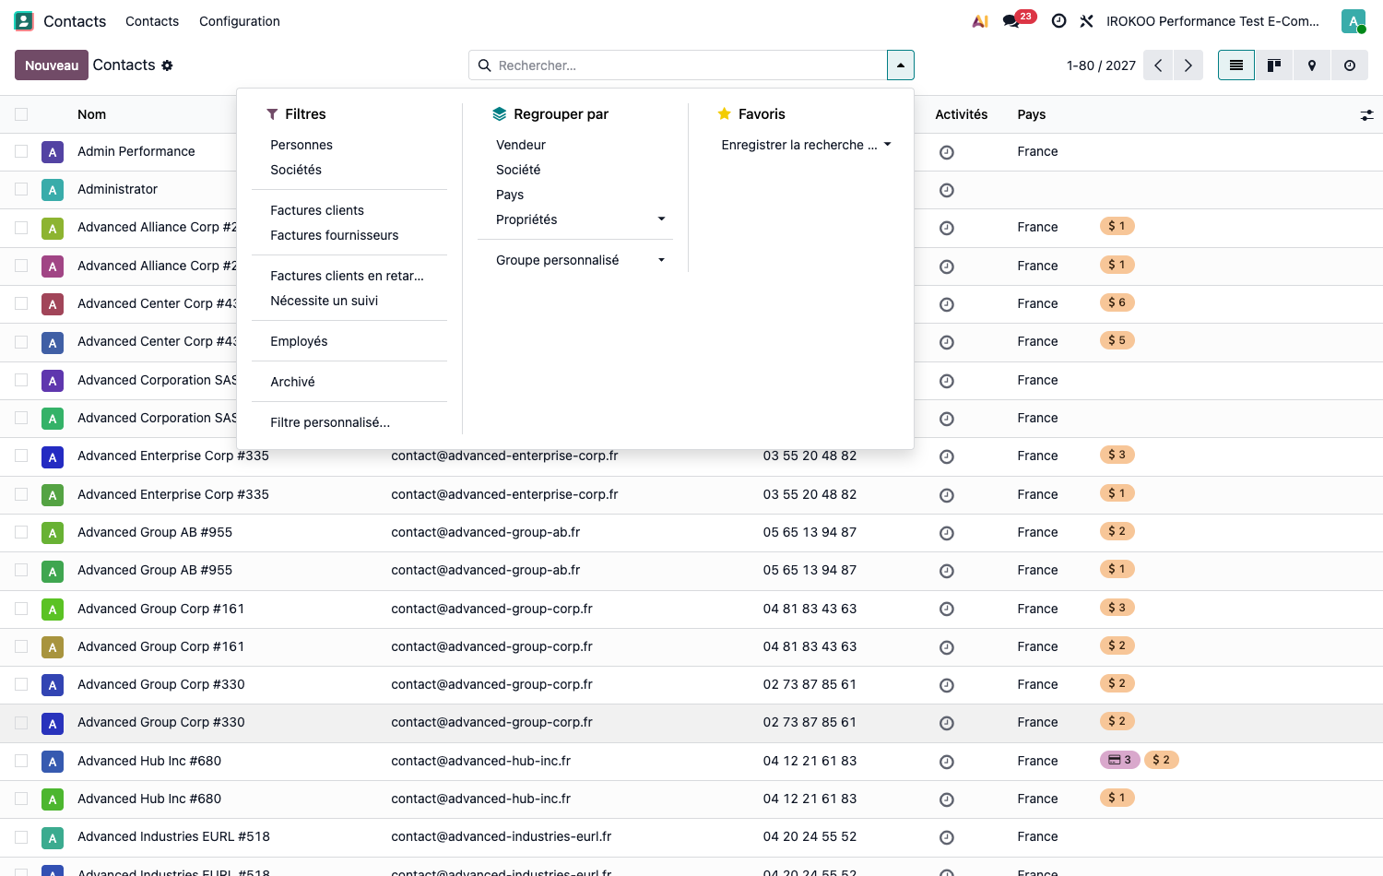Open the AI assistant icon in top bar
Screen dimensions: 1383x876
point(980,21)
